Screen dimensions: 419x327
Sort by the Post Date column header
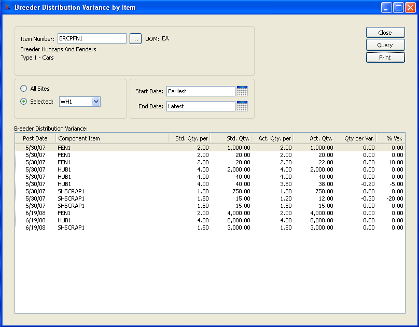(x=35, y=138)
